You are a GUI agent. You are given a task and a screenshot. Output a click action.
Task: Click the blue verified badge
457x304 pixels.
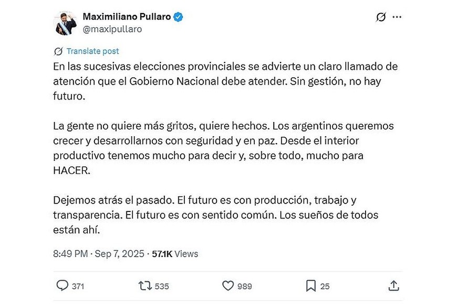[179, 17]
